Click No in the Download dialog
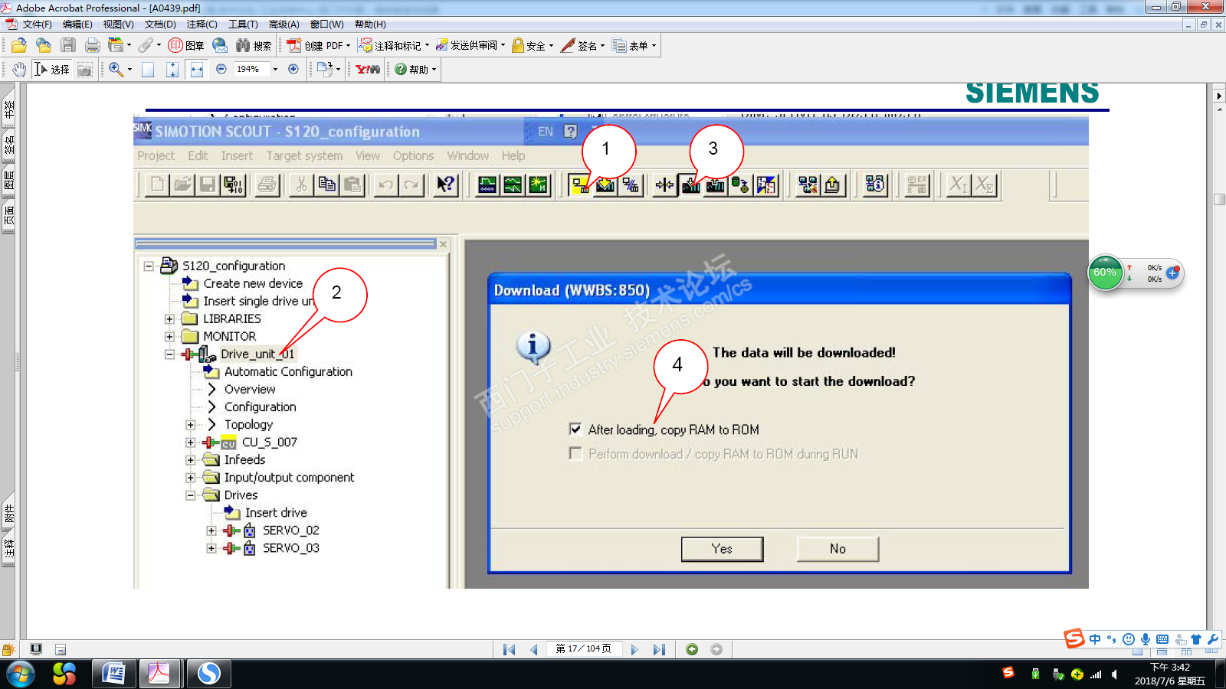Viewport: 1226px width, 689px height. (x=838, y=549)
